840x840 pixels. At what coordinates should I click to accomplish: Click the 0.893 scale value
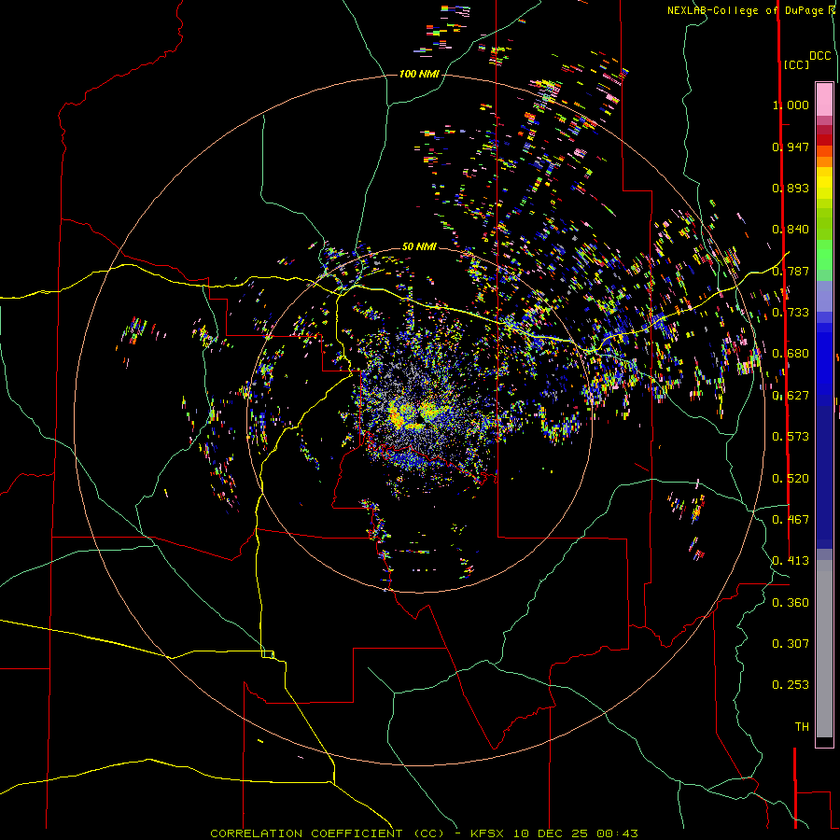pos(791,188)
